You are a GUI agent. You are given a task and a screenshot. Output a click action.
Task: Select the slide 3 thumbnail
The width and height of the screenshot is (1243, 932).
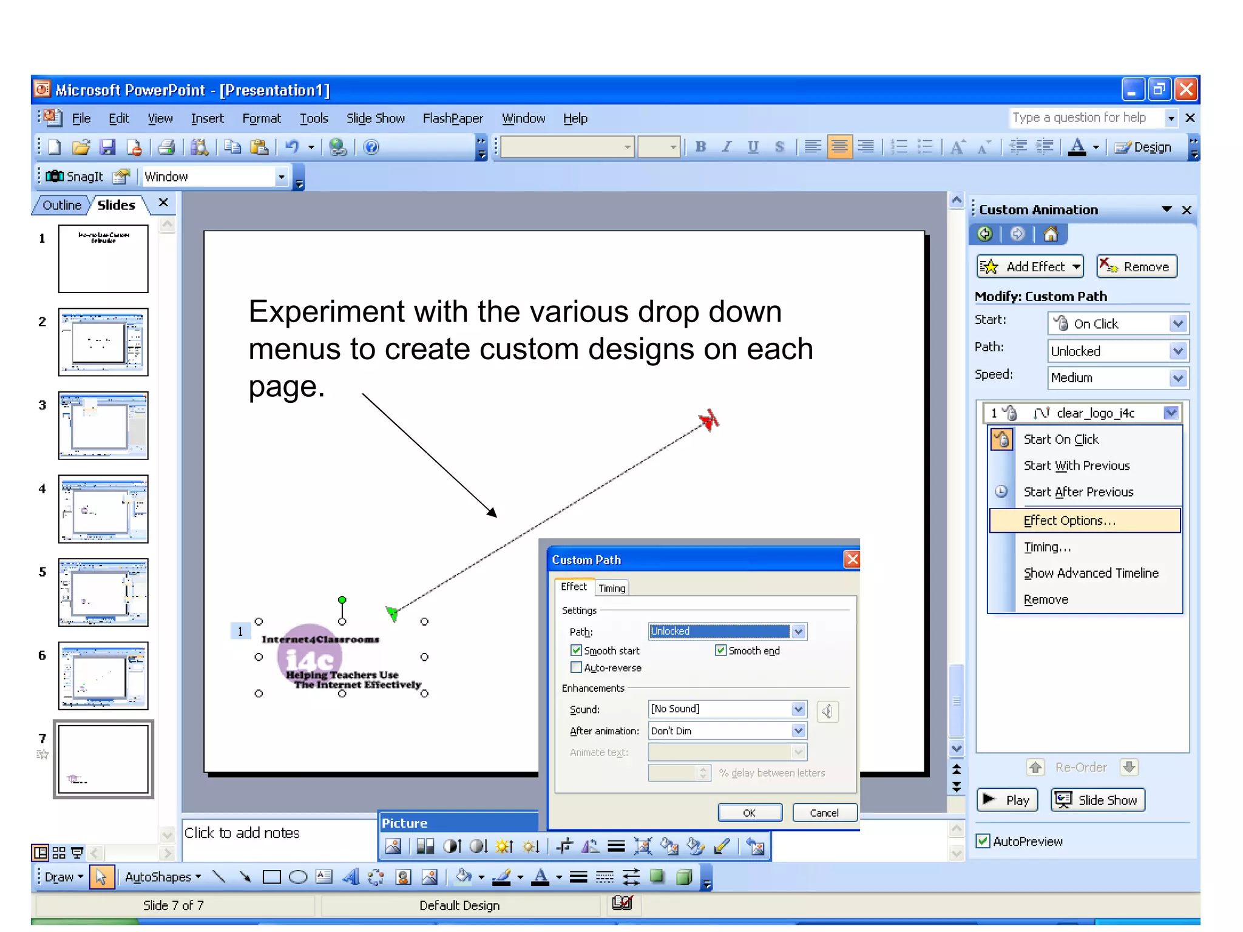pos(103,425)
